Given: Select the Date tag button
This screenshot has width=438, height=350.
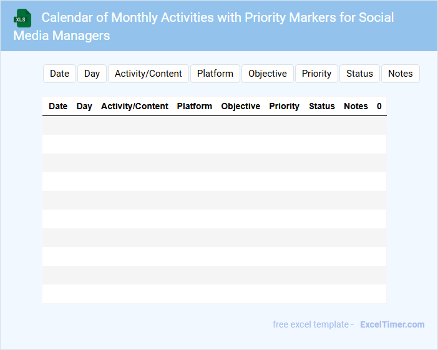Looking at the screenshot, I should coord(59,74).
